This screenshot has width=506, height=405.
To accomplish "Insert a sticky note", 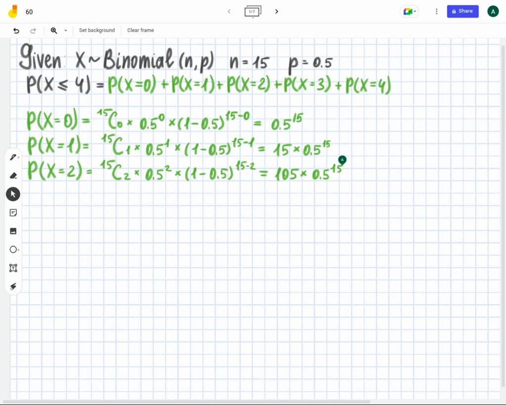I will [13, 212].
